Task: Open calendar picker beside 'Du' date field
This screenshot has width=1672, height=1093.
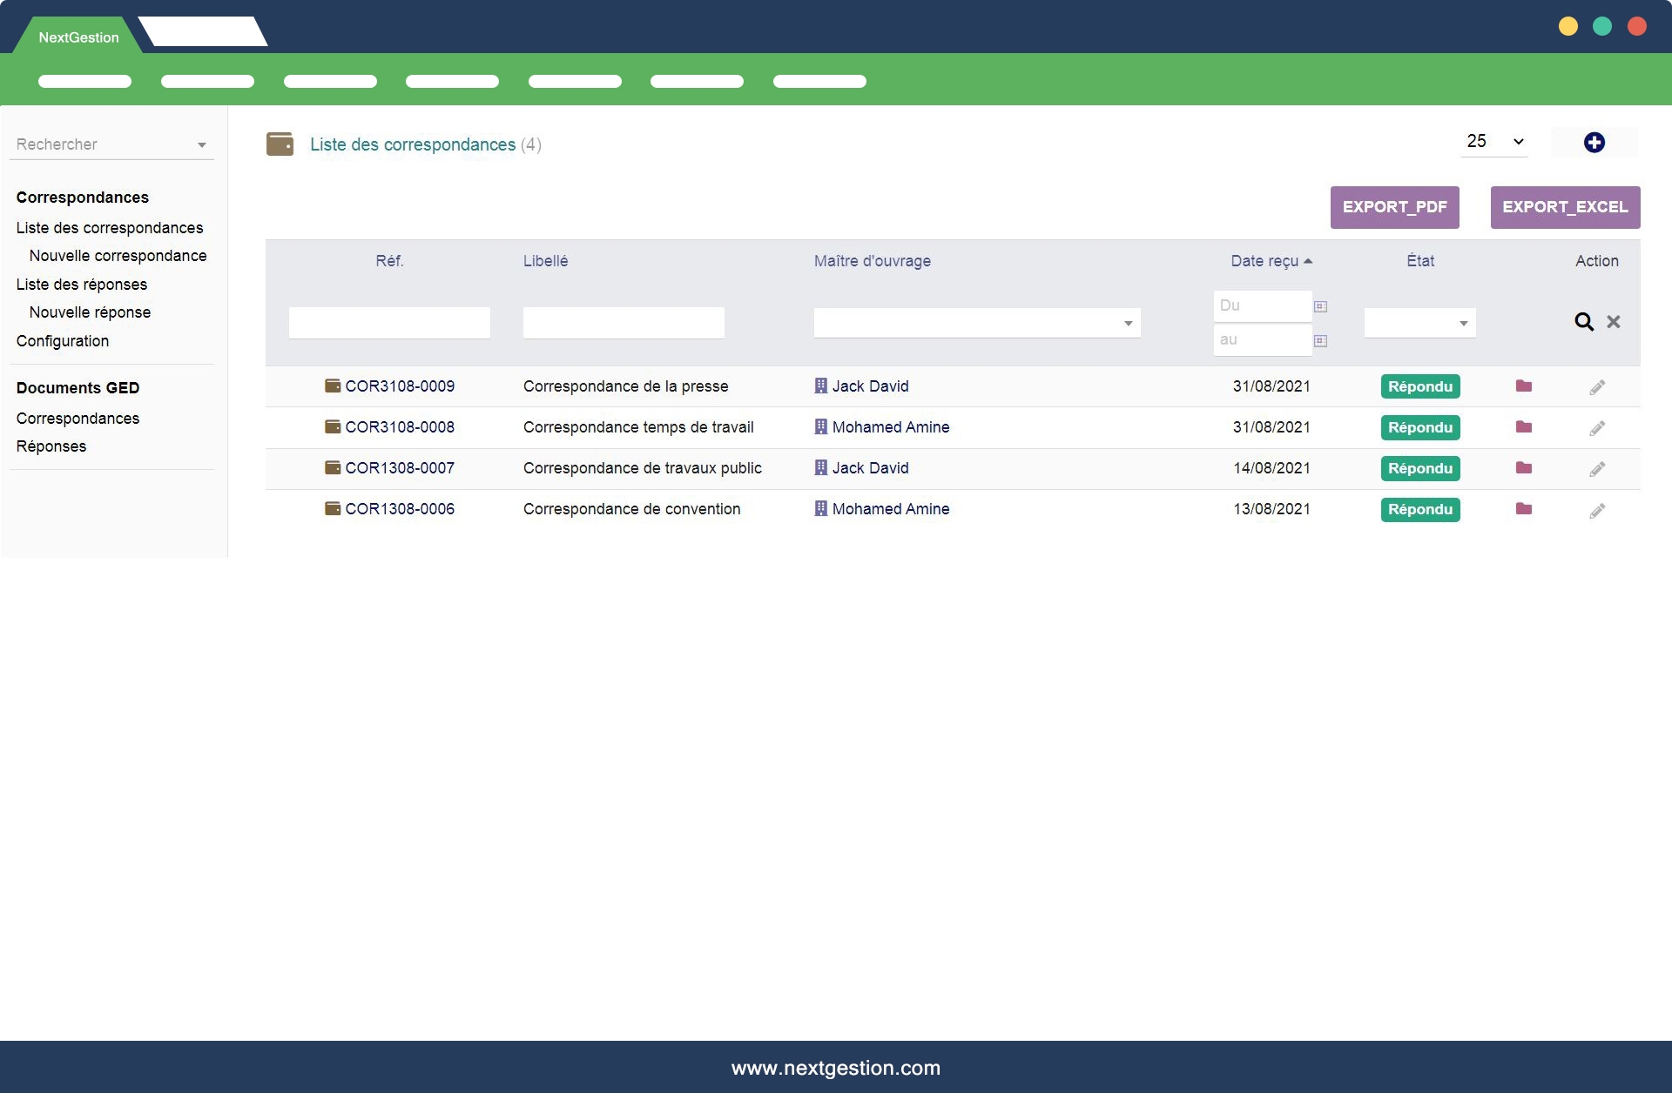Action: [x=1320, y=306]
